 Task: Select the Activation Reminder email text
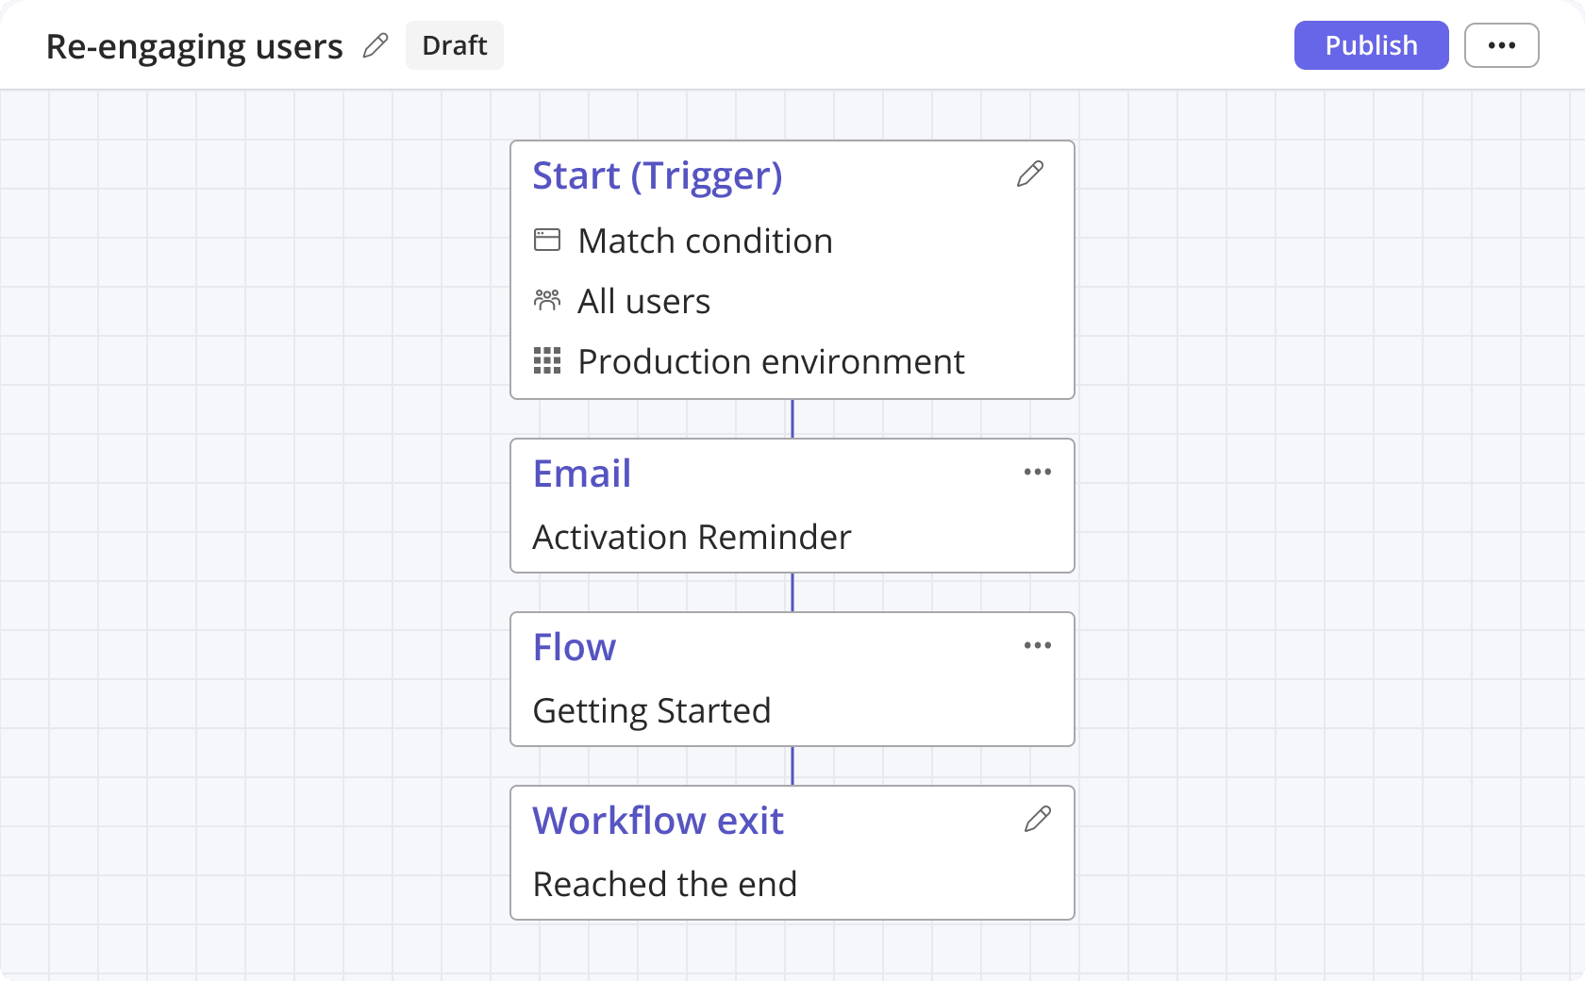coord(692,537)
